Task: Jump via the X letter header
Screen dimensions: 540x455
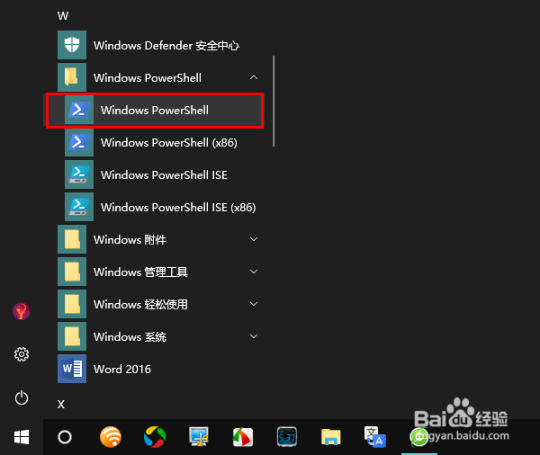Action: click(61, 404)
